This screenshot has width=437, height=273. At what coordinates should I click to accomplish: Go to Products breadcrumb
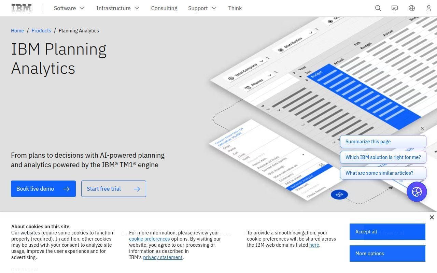click(41, 31)
